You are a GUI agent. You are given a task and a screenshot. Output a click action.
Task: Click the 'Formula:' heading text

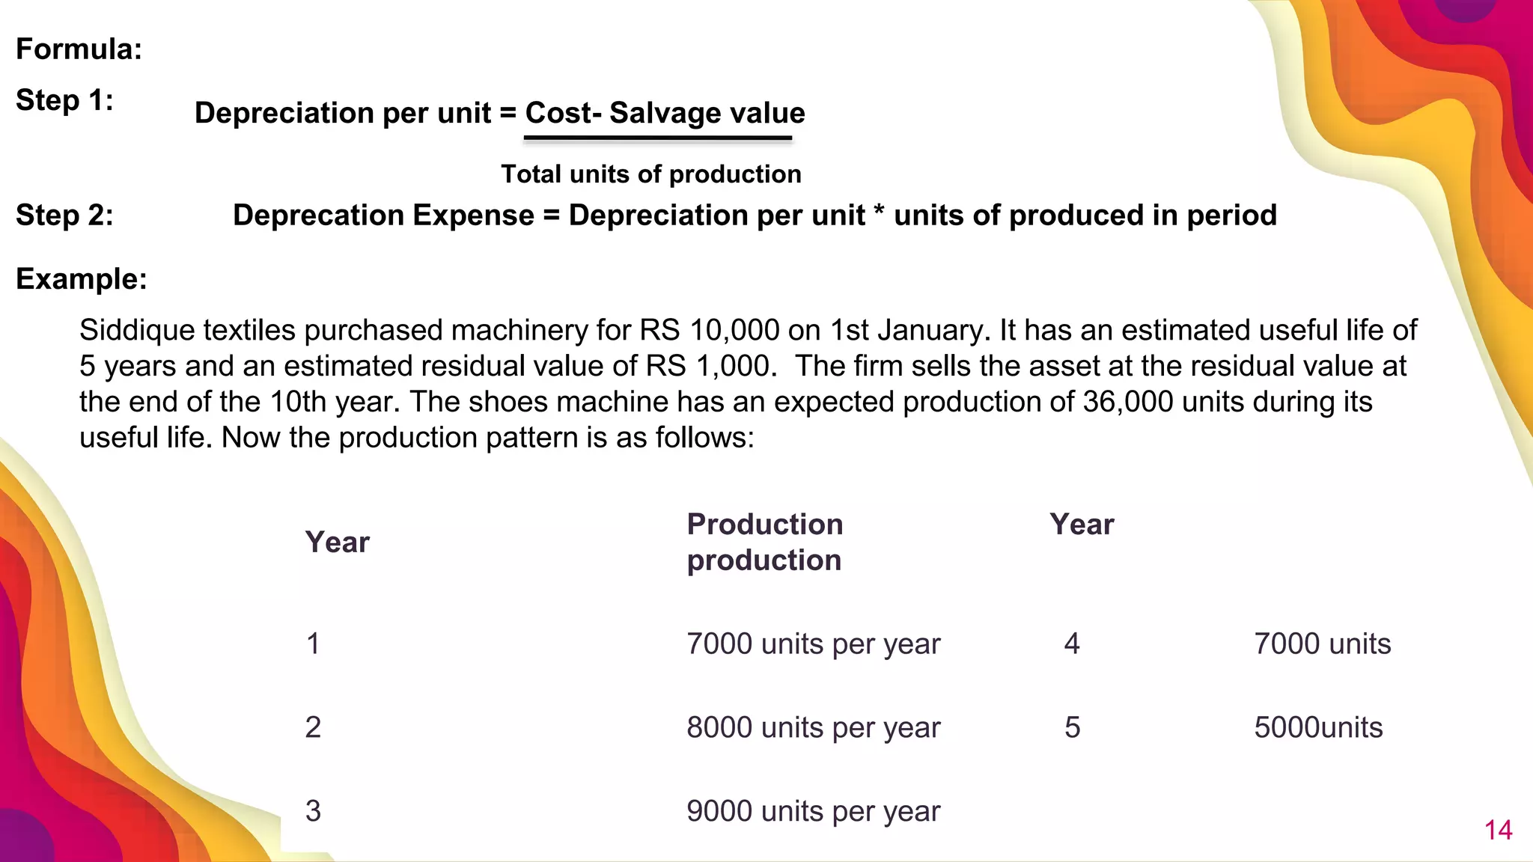point(79,49)
